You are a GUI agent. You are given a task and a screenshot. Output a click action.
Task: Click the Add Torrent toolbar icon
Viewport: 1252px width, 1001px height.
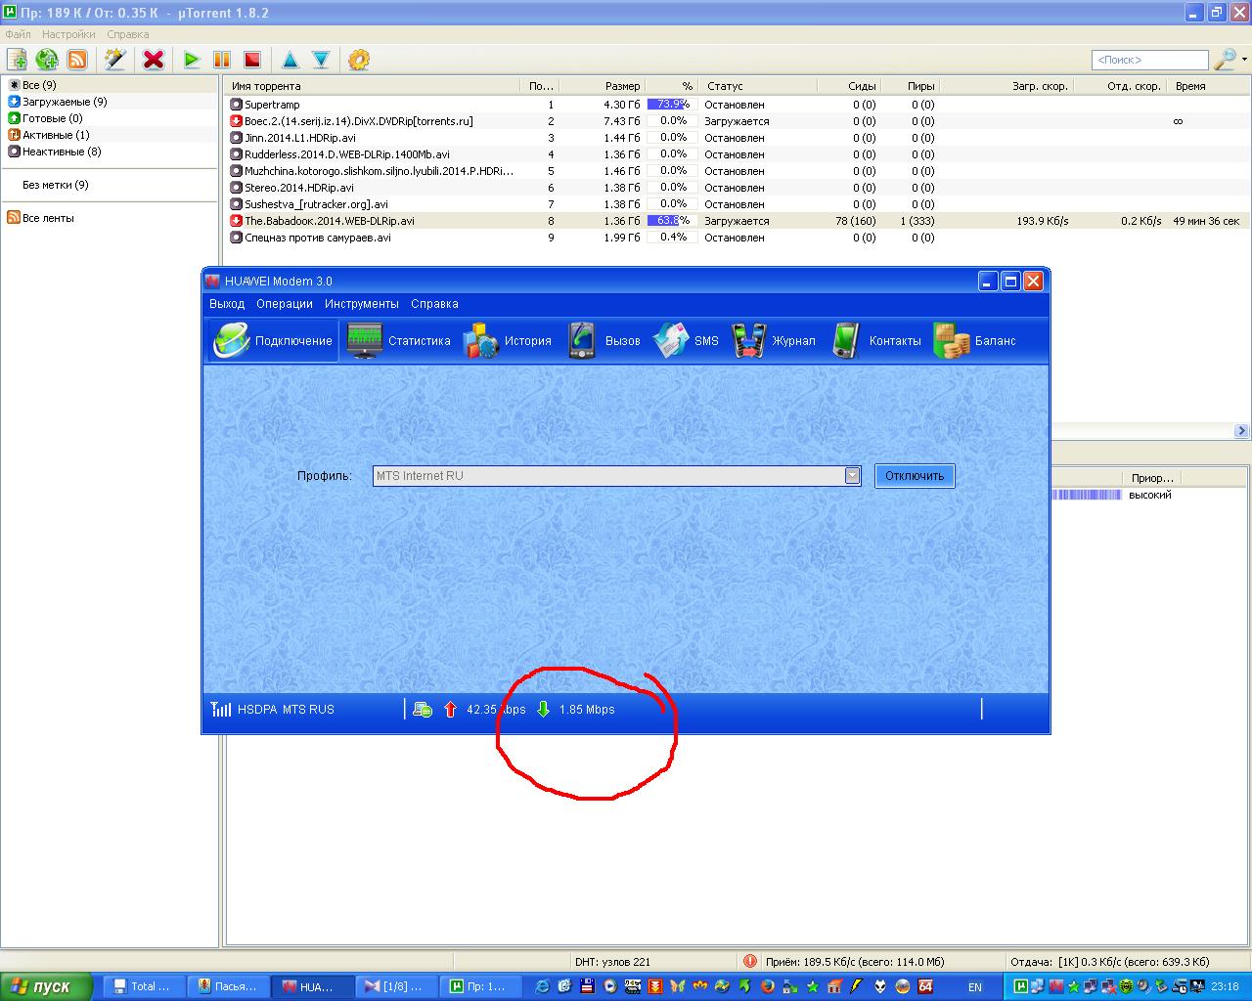pyautogui.click(x=17, y=60)
